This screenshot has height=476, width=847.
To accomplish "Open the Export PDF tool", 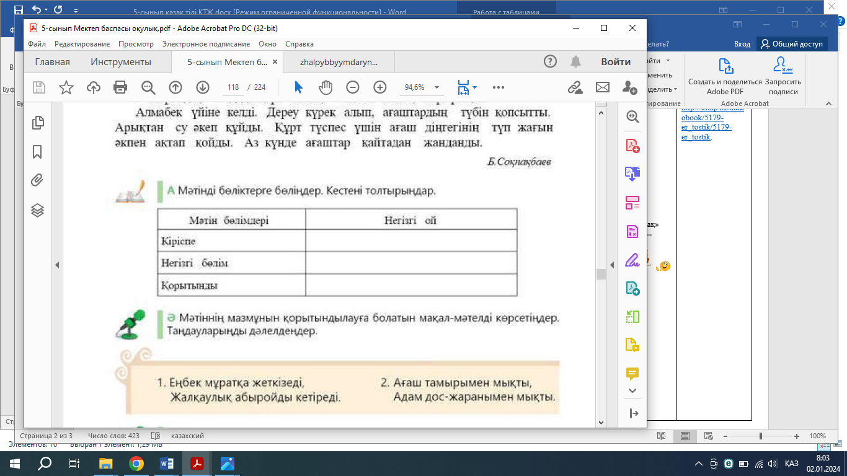I will pos(632,288).
